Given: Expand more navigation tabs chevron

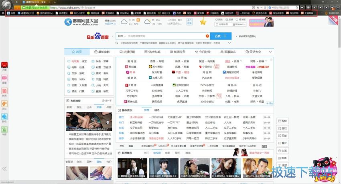Looking at the screenshot, I should (270, 52).
